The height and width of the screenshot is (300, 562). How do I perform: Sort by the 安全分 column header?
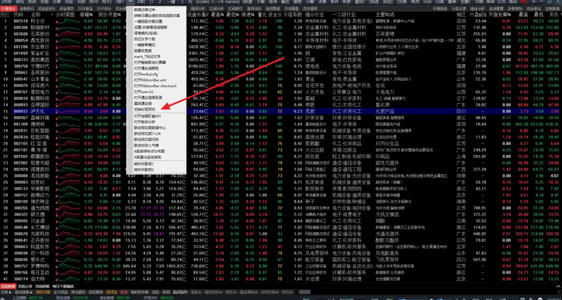pos(275,15)
